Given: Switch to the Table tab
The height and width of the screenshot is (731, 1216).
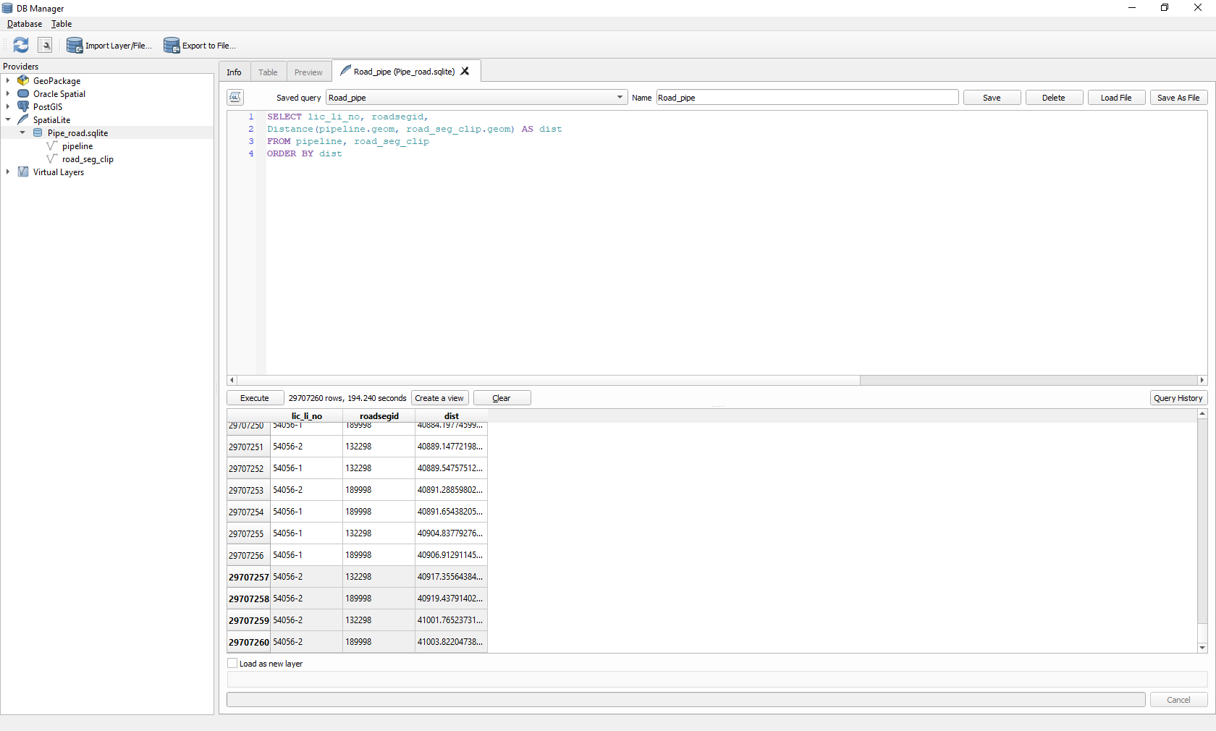Looking at the screenshot, I should (268, 72).
